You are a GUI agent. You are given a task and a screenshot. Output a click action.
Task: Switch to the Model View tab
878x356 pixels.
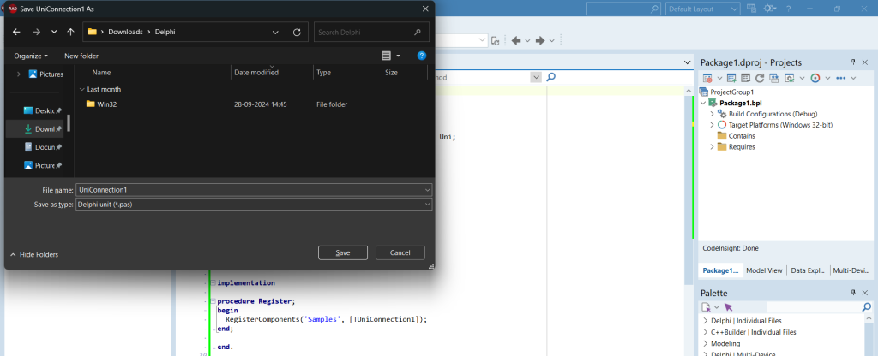coord(764,270)
